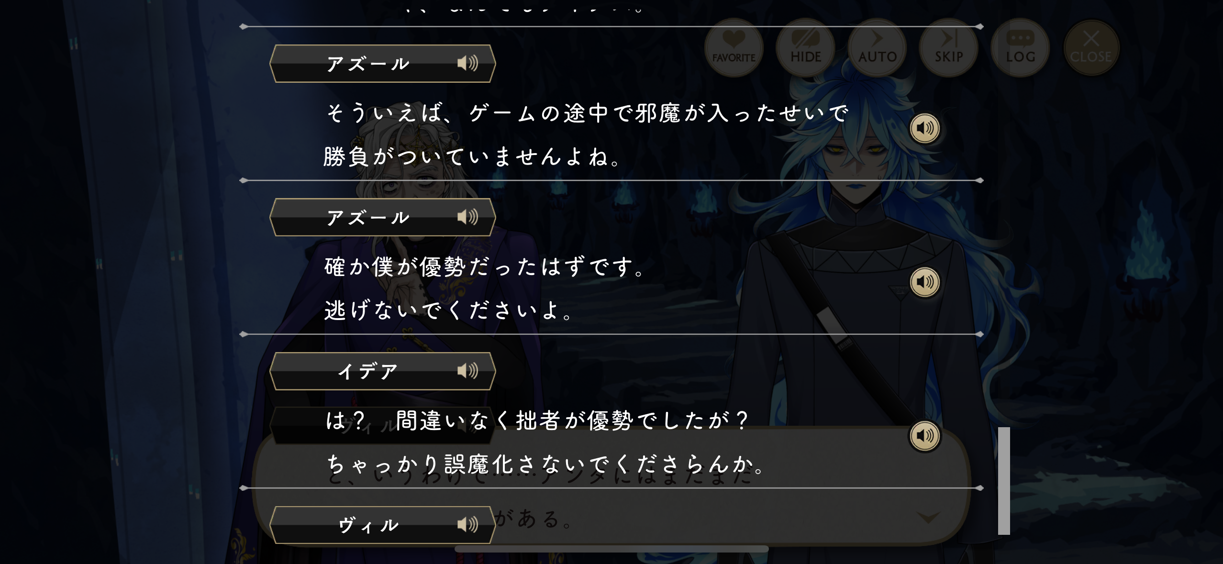Replay audio for そういえば dialogue line
The width and height of the screenshot is (1223, 564).
click(925, 128)
